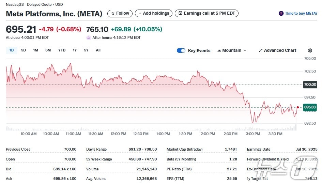Show the YTD chart range
The width and height of the screenshot is (322, 184).
[62, 50]
